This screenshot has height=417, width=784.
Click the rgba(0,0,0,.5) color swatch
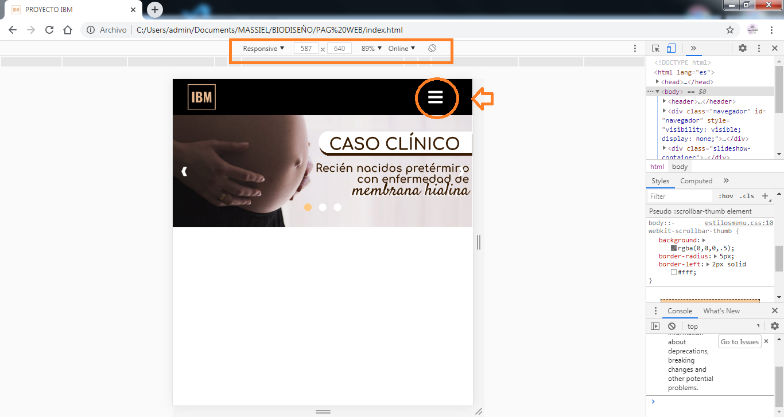click(674, 248)
